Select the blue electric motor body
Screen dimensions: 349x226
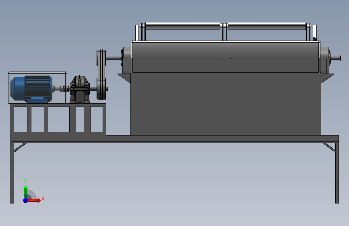click(18, 88)
